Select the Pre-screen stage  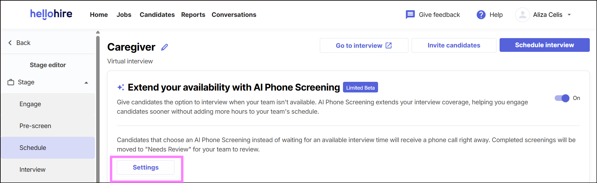(48, 126)
